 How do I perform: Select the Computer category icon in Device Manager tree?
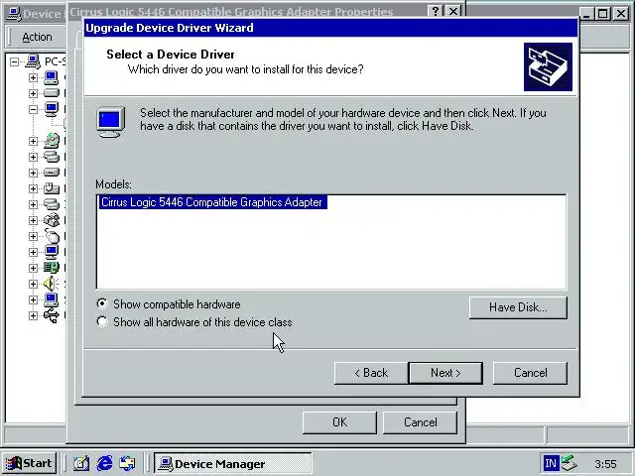52,77
